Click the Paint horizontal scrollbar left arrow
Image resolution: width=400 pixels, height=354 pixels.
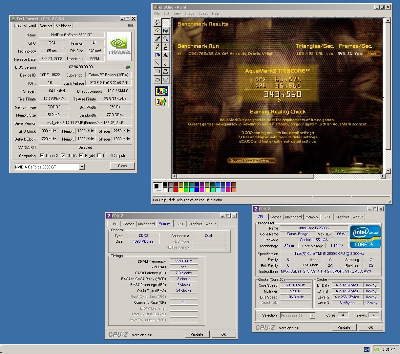tap(175, 176)
